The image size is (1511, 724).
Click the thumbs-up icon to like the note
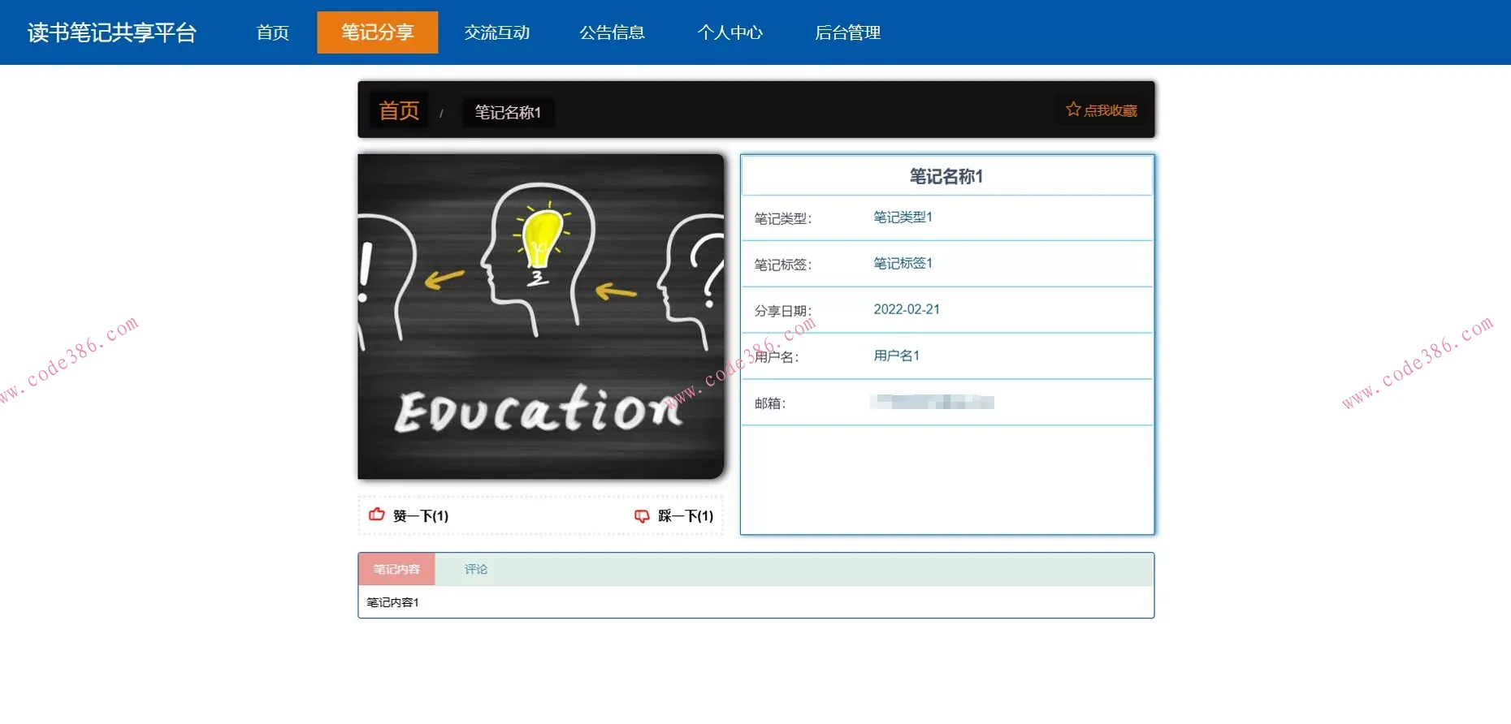377,515
